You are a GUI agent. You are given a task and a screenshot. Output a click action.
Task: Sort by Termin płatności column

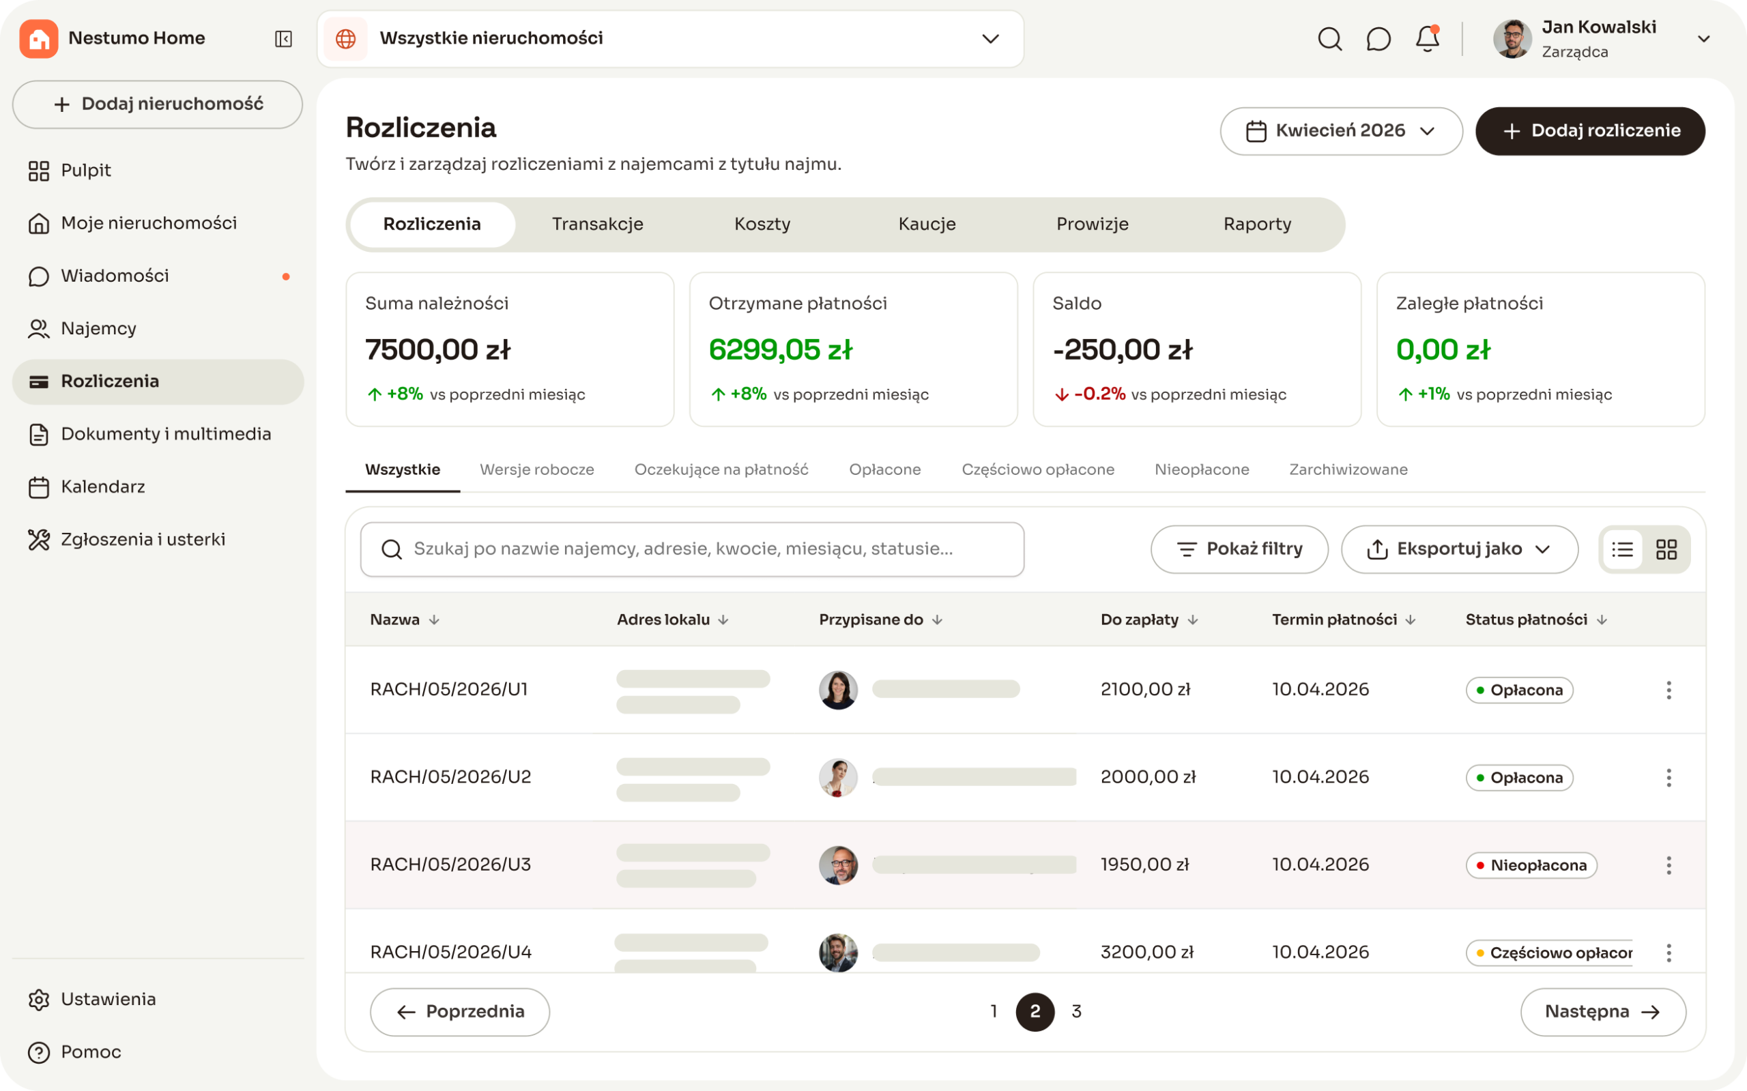pos(1411,620)
